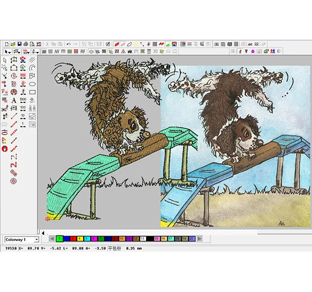Select the Lettering 'A' tool
Viewport: 312px width, 292px height.
point(14,100)
